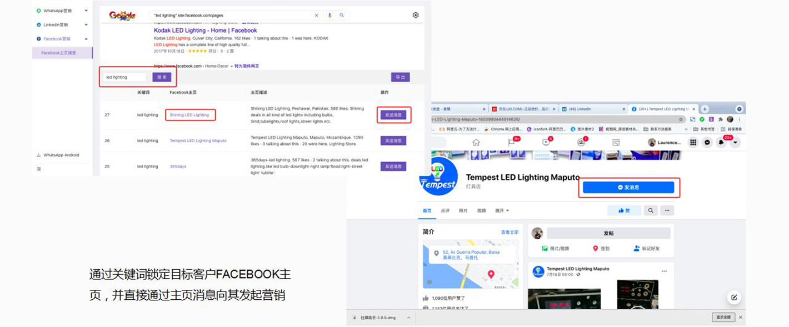Click the map thumbnail in 简介 card
Screen dimensions: 789x327
pyautogui.click(x=471, y=264)
